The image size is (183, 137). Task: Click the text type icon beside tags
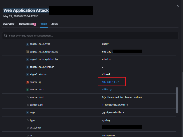[x=27, y=112]
